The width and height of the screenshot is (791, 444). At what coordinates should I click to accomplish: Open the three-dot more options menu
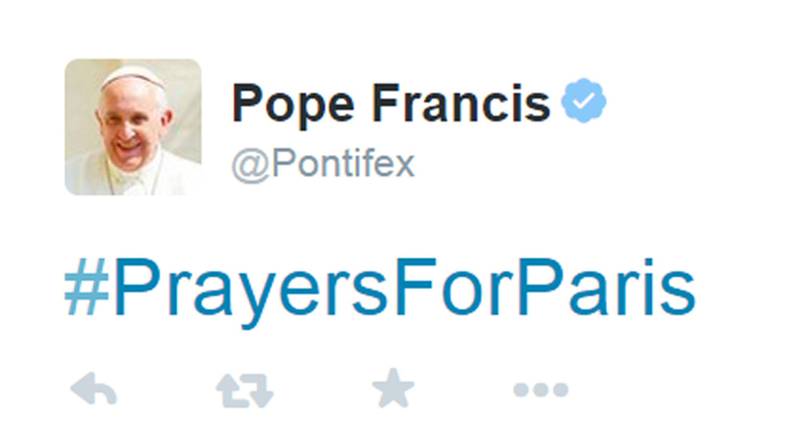point(540,389)
